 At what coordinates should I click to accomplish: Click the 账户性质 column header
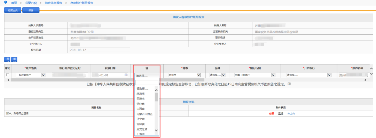coord(30,68)
